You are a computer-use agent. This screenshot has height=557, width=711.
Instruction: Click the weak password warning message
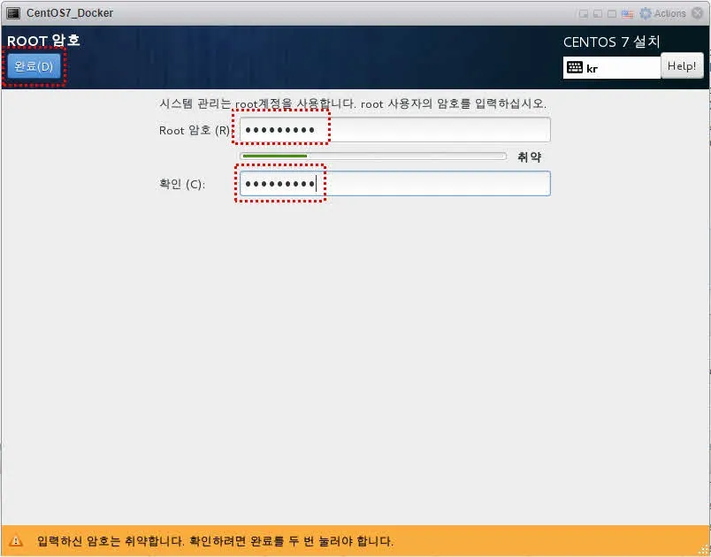click(215, 541)
